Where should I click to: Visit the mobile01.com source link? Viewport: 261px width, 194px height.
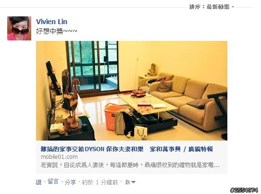click(59, 157)
